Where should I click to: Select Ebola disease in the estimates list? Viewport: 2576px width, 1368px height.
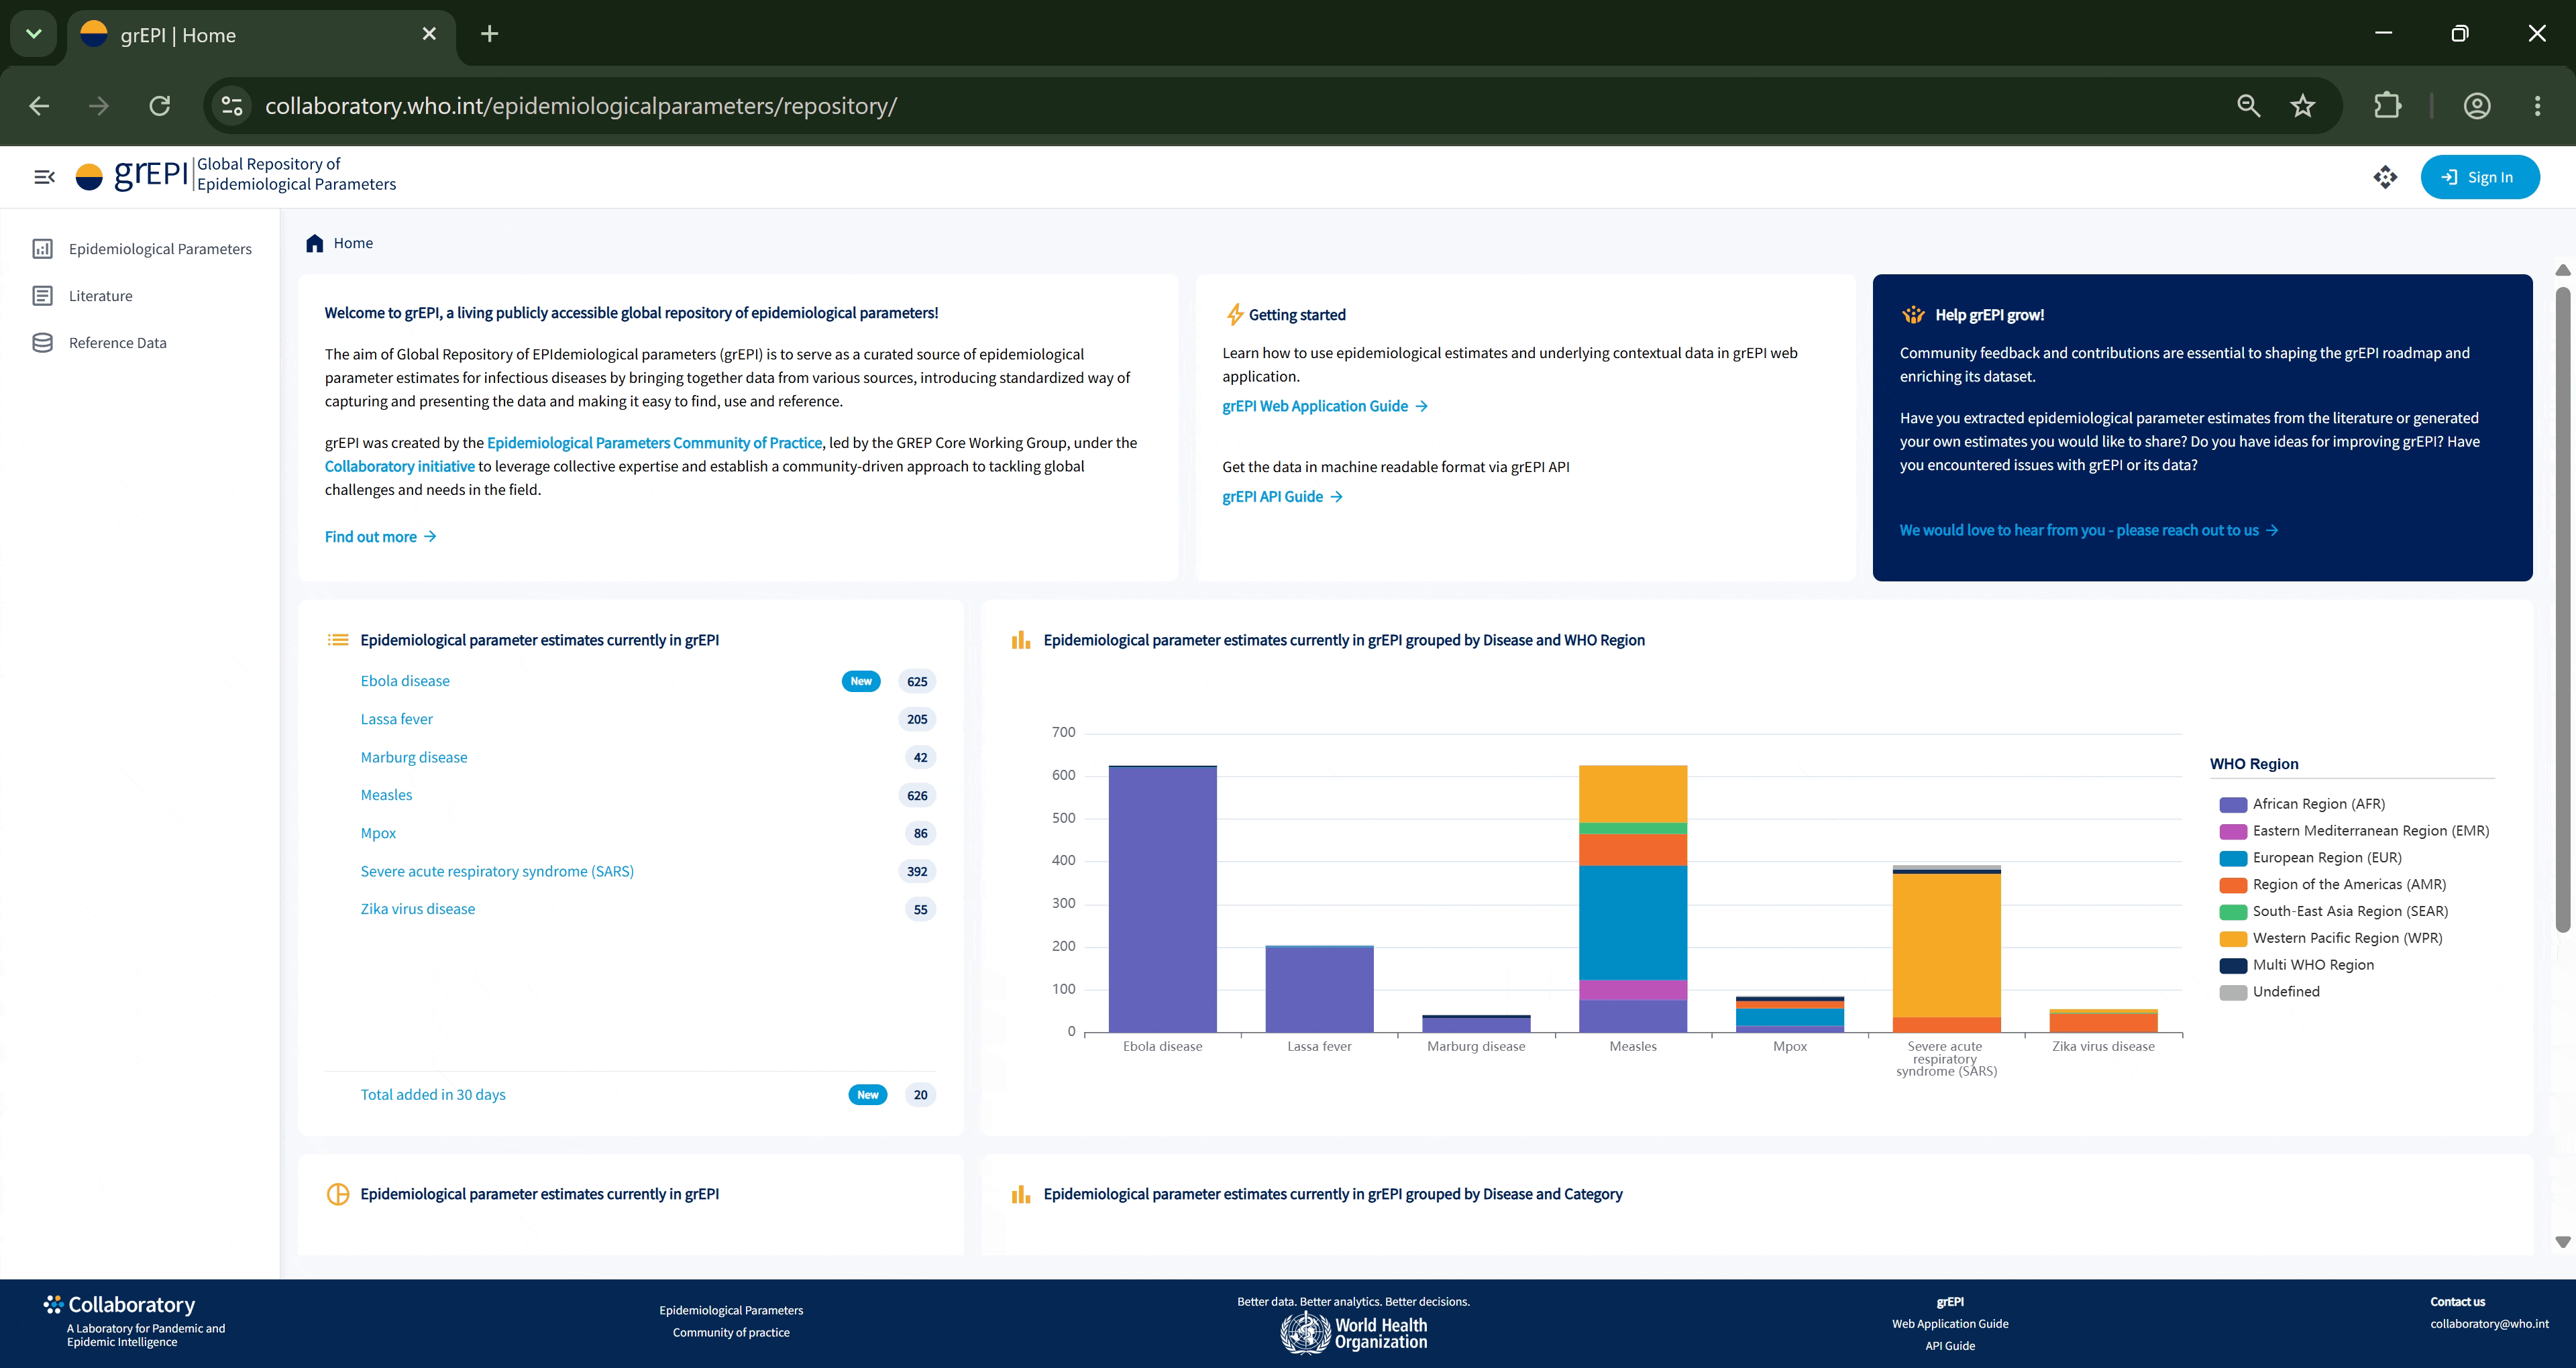[x=405, y=681]
